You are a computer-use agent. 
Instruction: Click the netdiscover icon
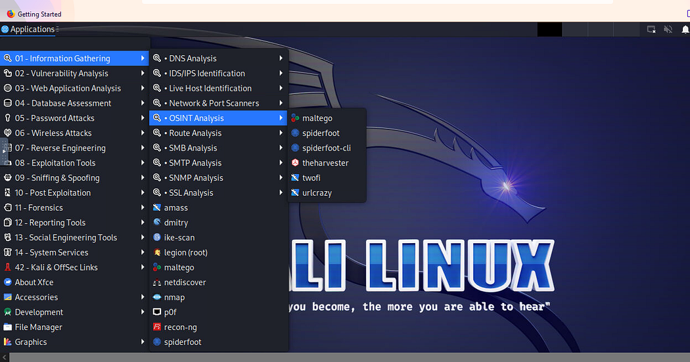(x=157, y=283)
